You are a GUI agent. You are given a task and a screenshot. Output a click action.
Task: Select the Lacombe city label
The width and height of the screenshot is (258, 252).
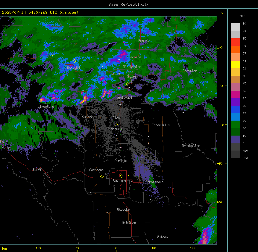(135, 57)
